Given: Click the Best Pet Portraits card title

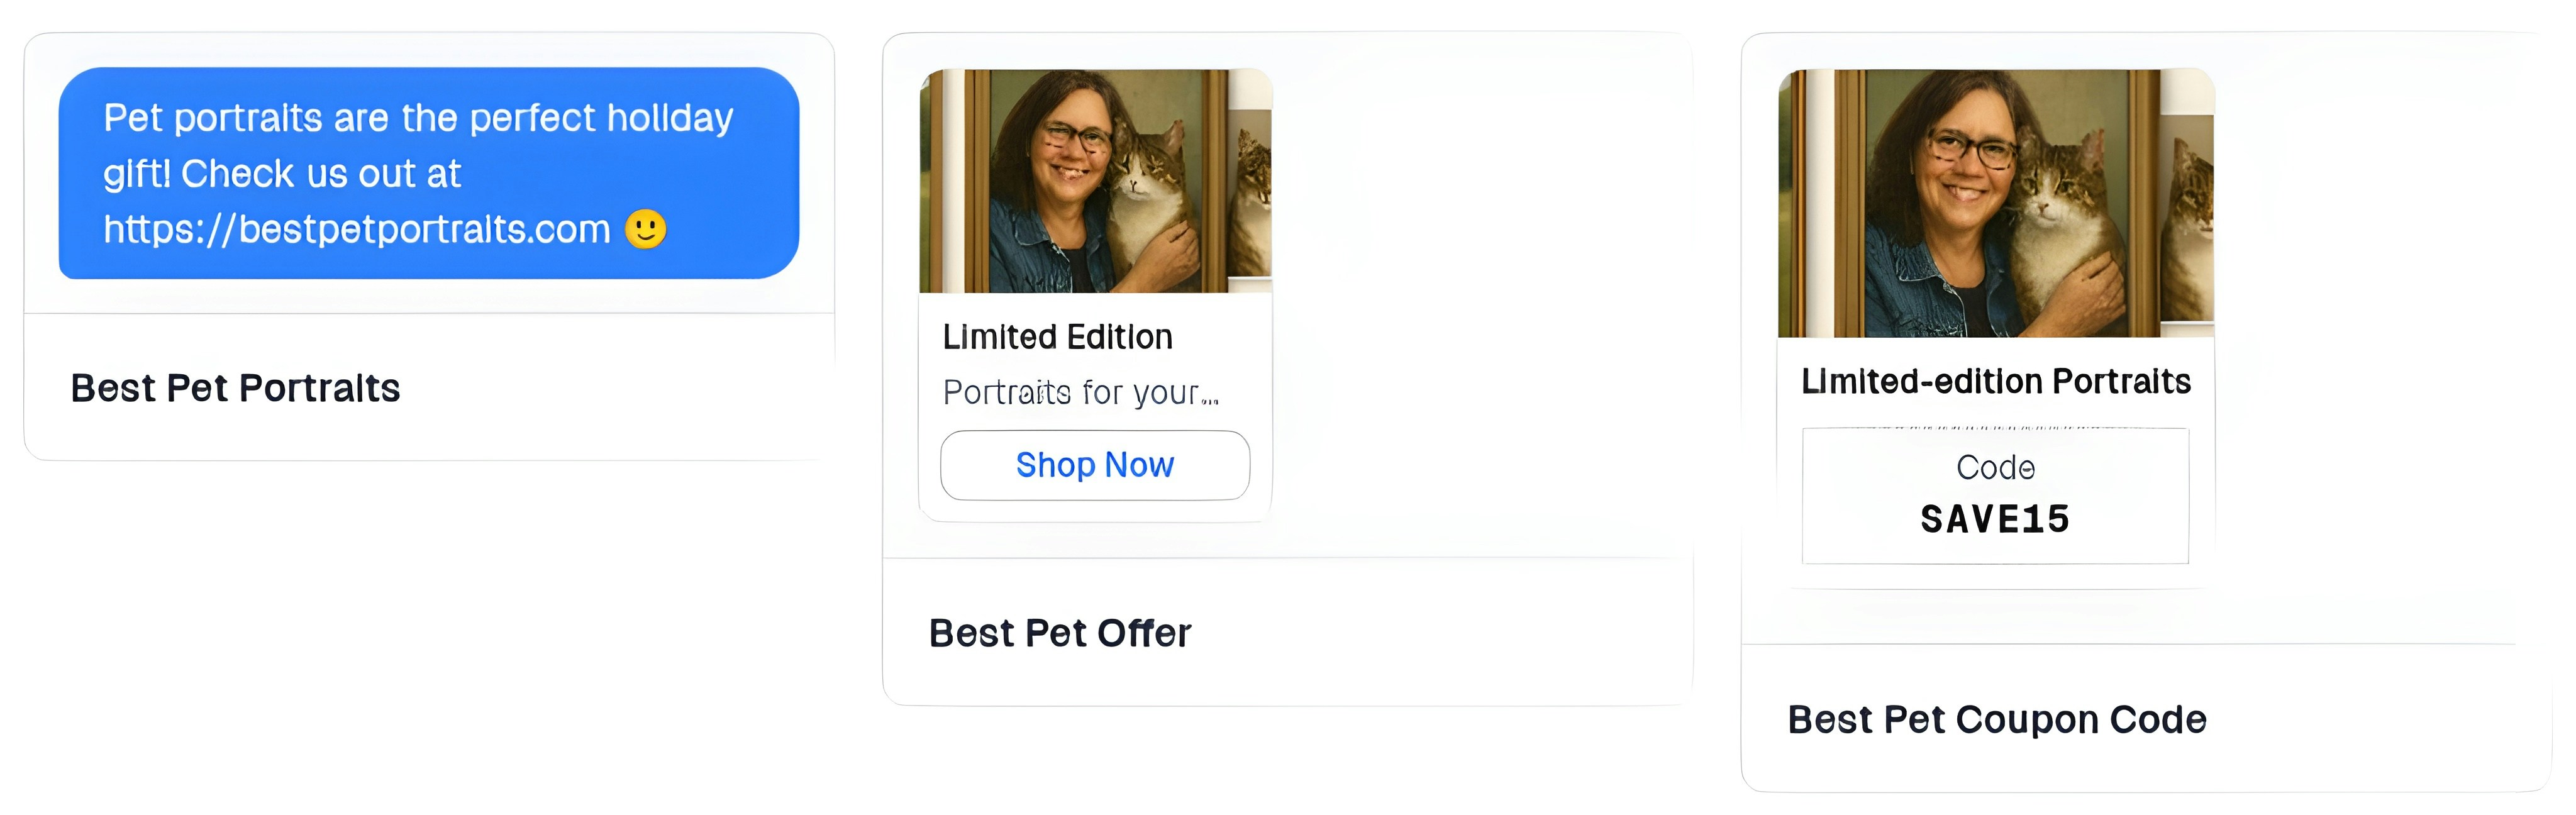Looking at the screenshot, I should click(235, 388).
